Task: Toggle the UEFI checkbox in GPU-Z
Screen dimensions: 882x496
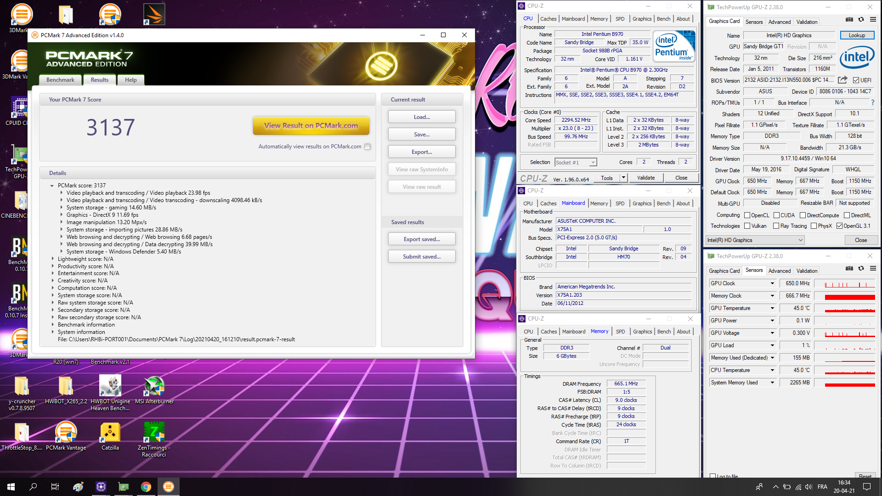Action: [856, 80]
